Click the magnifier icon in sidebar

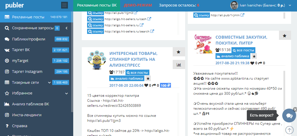pos(7,28)
